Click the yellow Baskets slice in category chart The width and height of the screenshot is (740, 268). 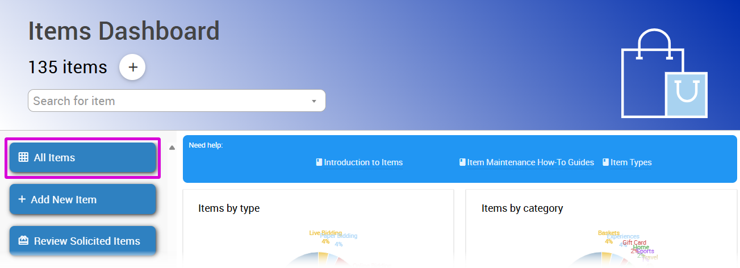(606, 259)
